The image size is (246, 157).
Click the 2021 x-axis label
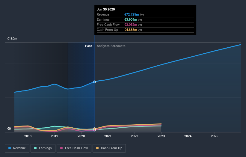[108, 136]
